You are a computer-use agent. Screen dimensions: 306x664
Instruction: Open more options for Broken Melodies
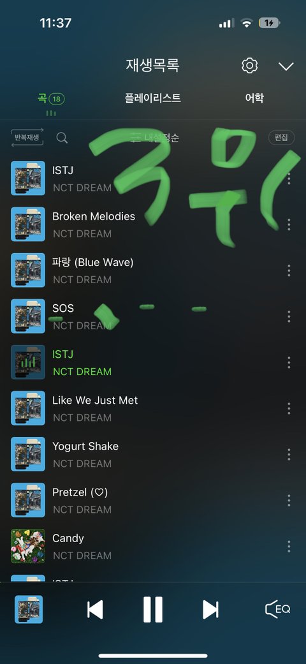point(289,225)
